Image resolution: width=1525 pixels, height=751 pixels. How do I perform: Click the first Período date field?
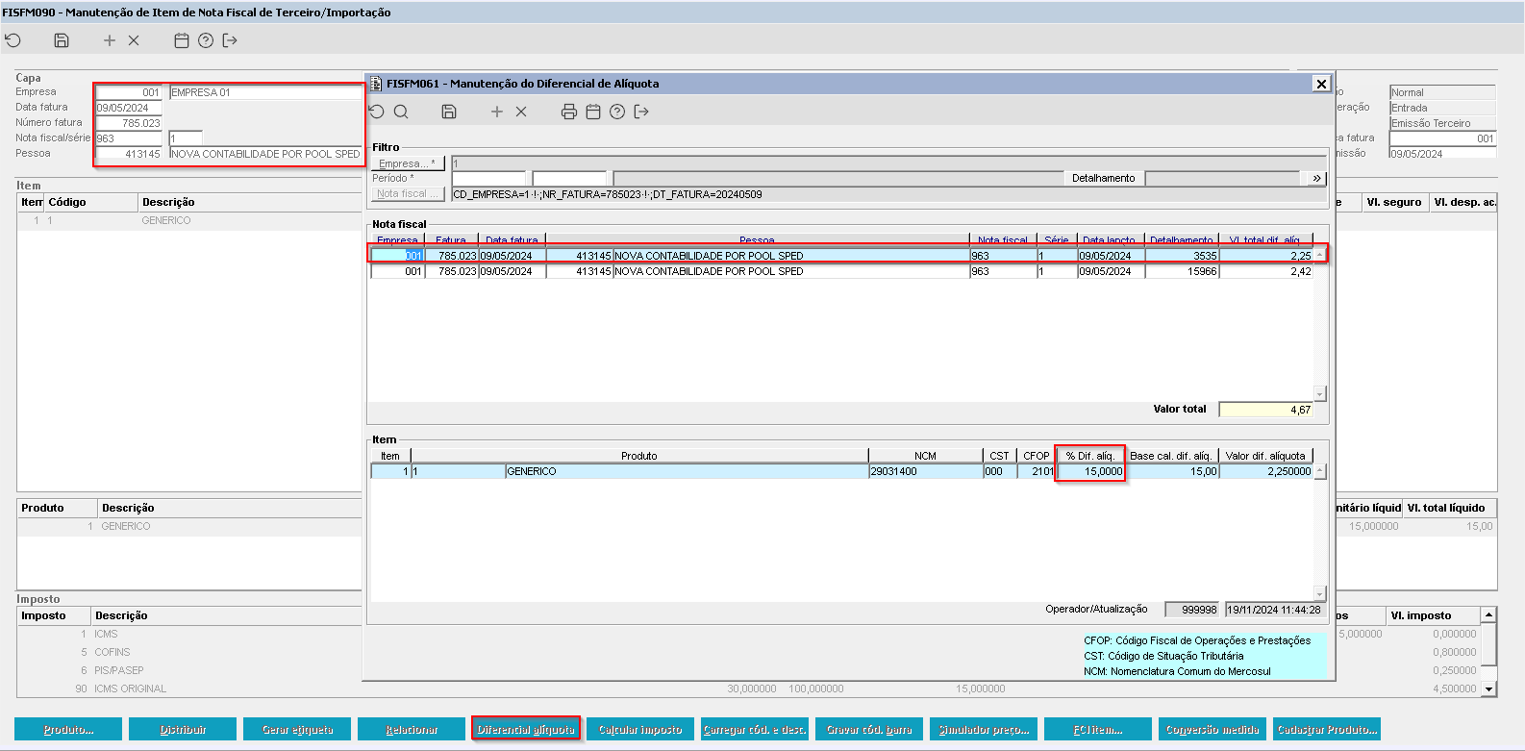pos(489,178)
